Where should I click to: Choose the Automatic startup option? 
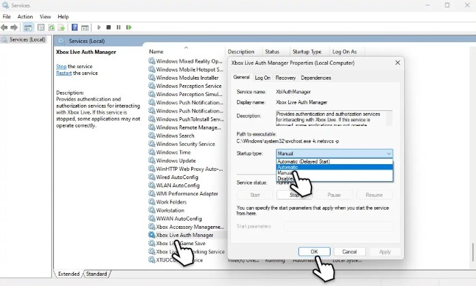334,167
